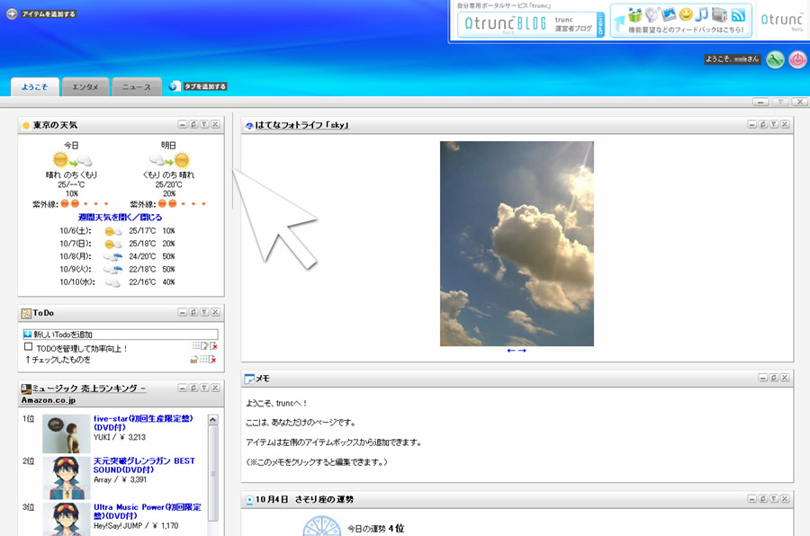Viewport: 810px width, 536px height.
Task: Click the 10/6(土) forecast row
Action: [117, 231]
